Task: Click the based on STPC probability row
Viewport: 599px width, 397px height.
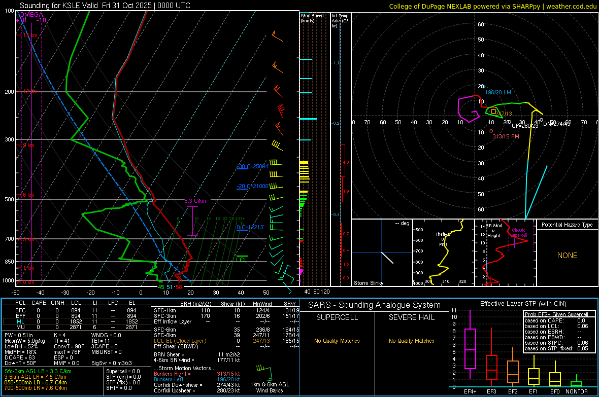Action: (556, 343)
